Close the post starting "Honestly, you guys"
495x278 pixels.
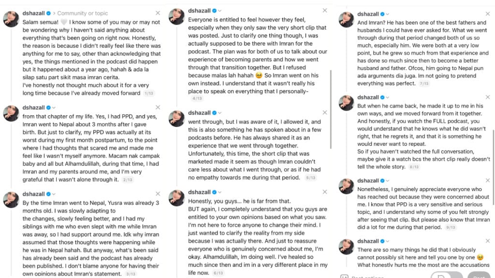point(325,192)
